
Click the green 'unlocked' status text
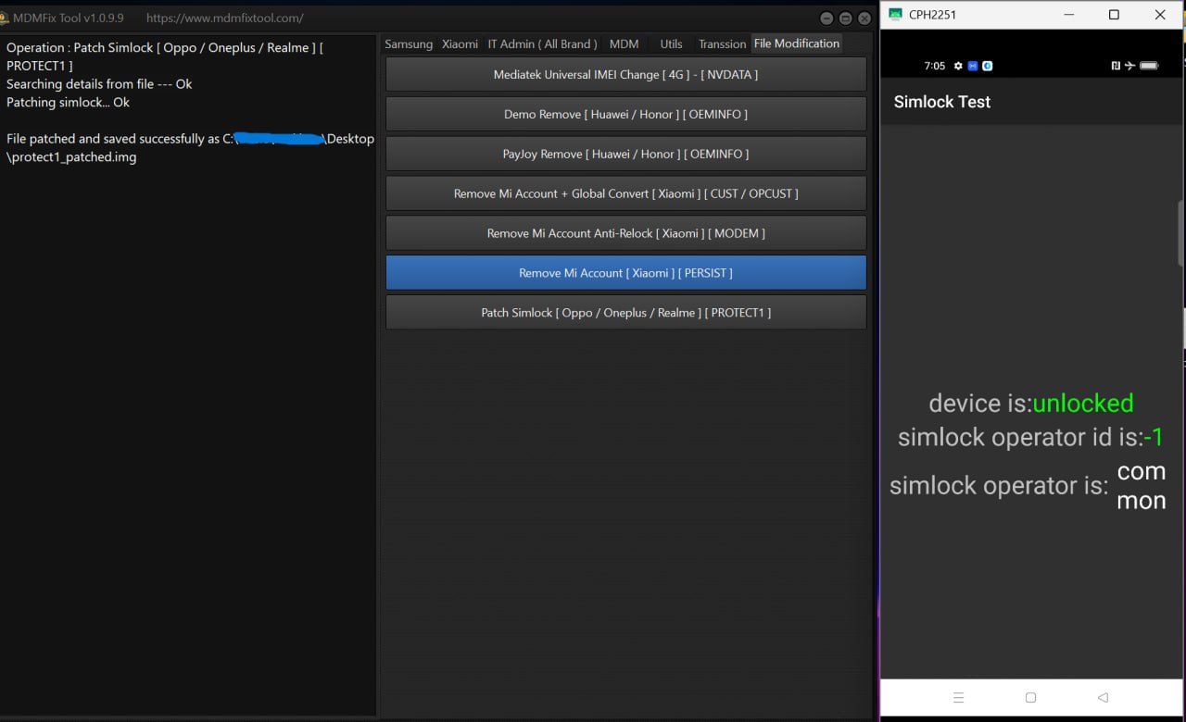pos(1083,404)
